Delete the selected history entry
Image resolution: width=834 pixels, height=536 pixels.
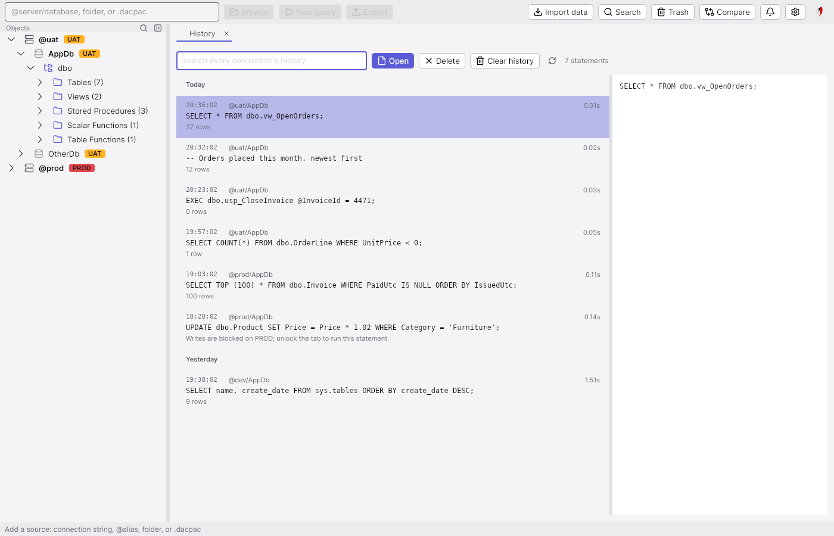pyautogui.click(x=442, y=61)
